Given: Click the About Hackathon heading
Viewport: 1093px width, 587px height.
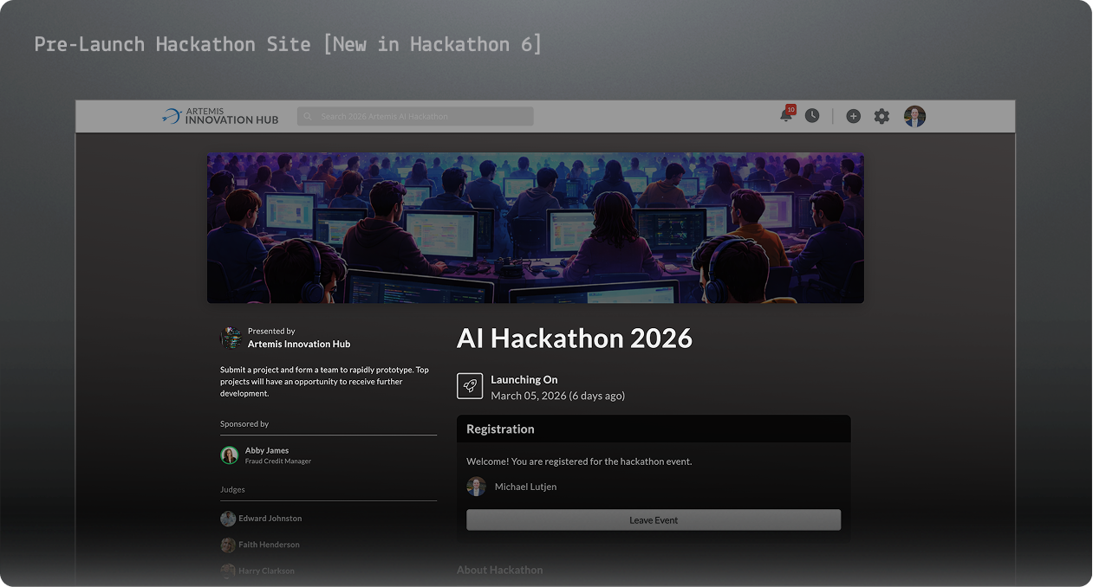Looking at the screenshot, I should tap(499, 570).
